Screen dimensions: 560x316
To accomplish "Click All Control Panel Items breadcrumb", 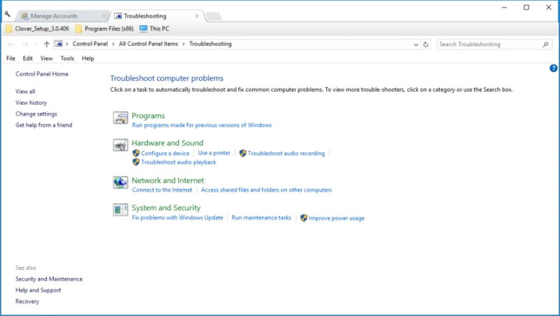I will tap(148, 44).
